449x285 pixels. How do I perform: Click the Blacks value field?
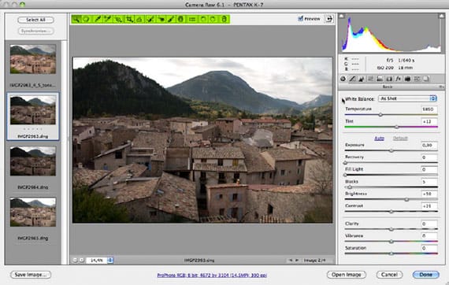[x=429, y=182]
